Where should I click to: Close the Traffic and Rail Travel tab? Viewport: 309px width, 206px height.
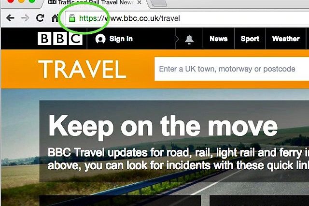(x=140, y=2)
